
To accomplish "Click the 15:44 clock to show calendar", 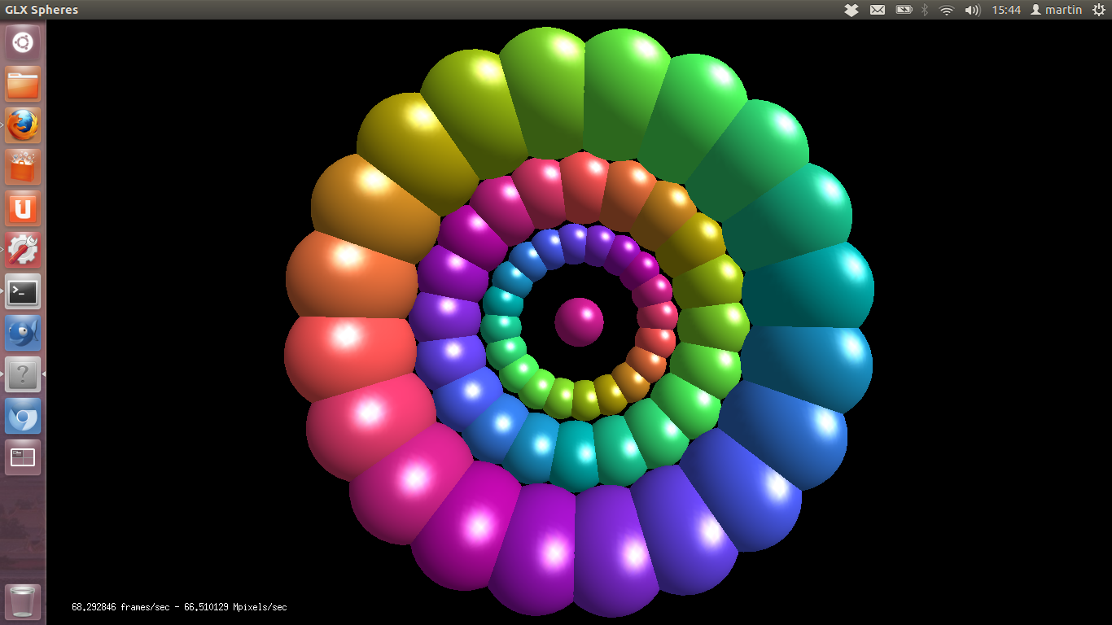I will 1006,10.
